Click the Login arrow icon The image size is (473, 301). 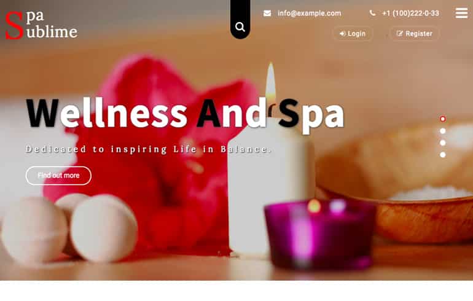click(342, 33)
